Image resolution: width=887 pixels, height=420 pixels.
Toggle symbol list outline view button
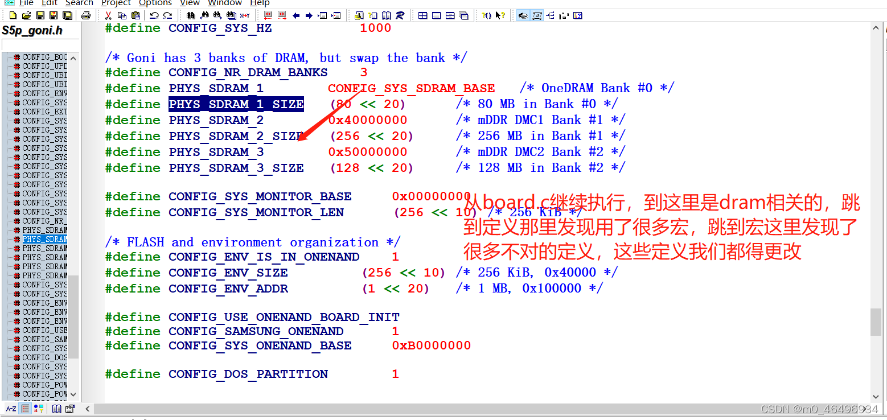(x=25, y=409)
